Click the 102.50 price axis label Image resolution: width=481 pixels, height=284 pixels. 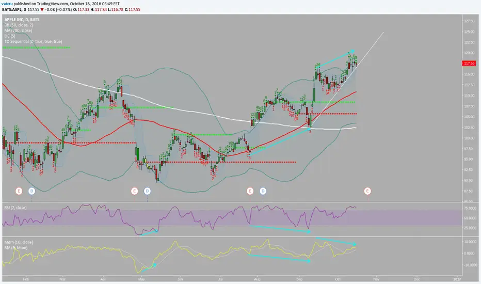point(469,128)
